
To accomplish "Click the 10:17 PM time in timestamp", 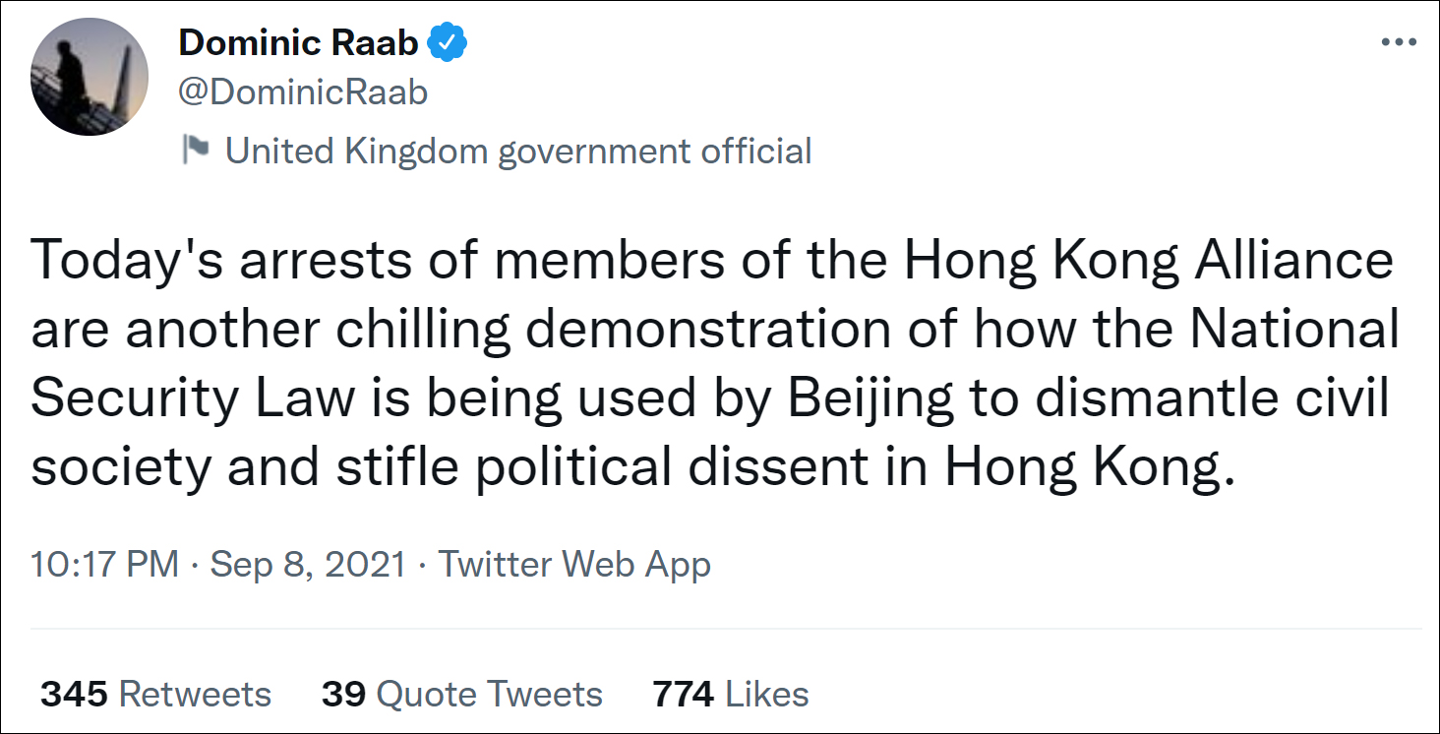I will pyautogui.click(x=104, y=565).
